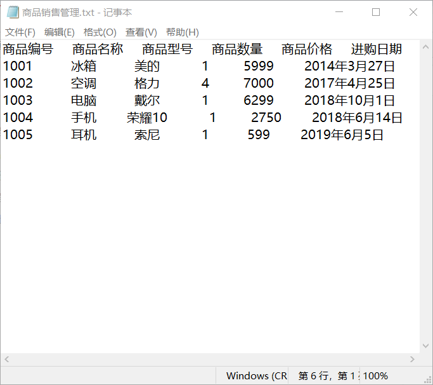Click the model name 荣耀10

click(x=147, y=118)
